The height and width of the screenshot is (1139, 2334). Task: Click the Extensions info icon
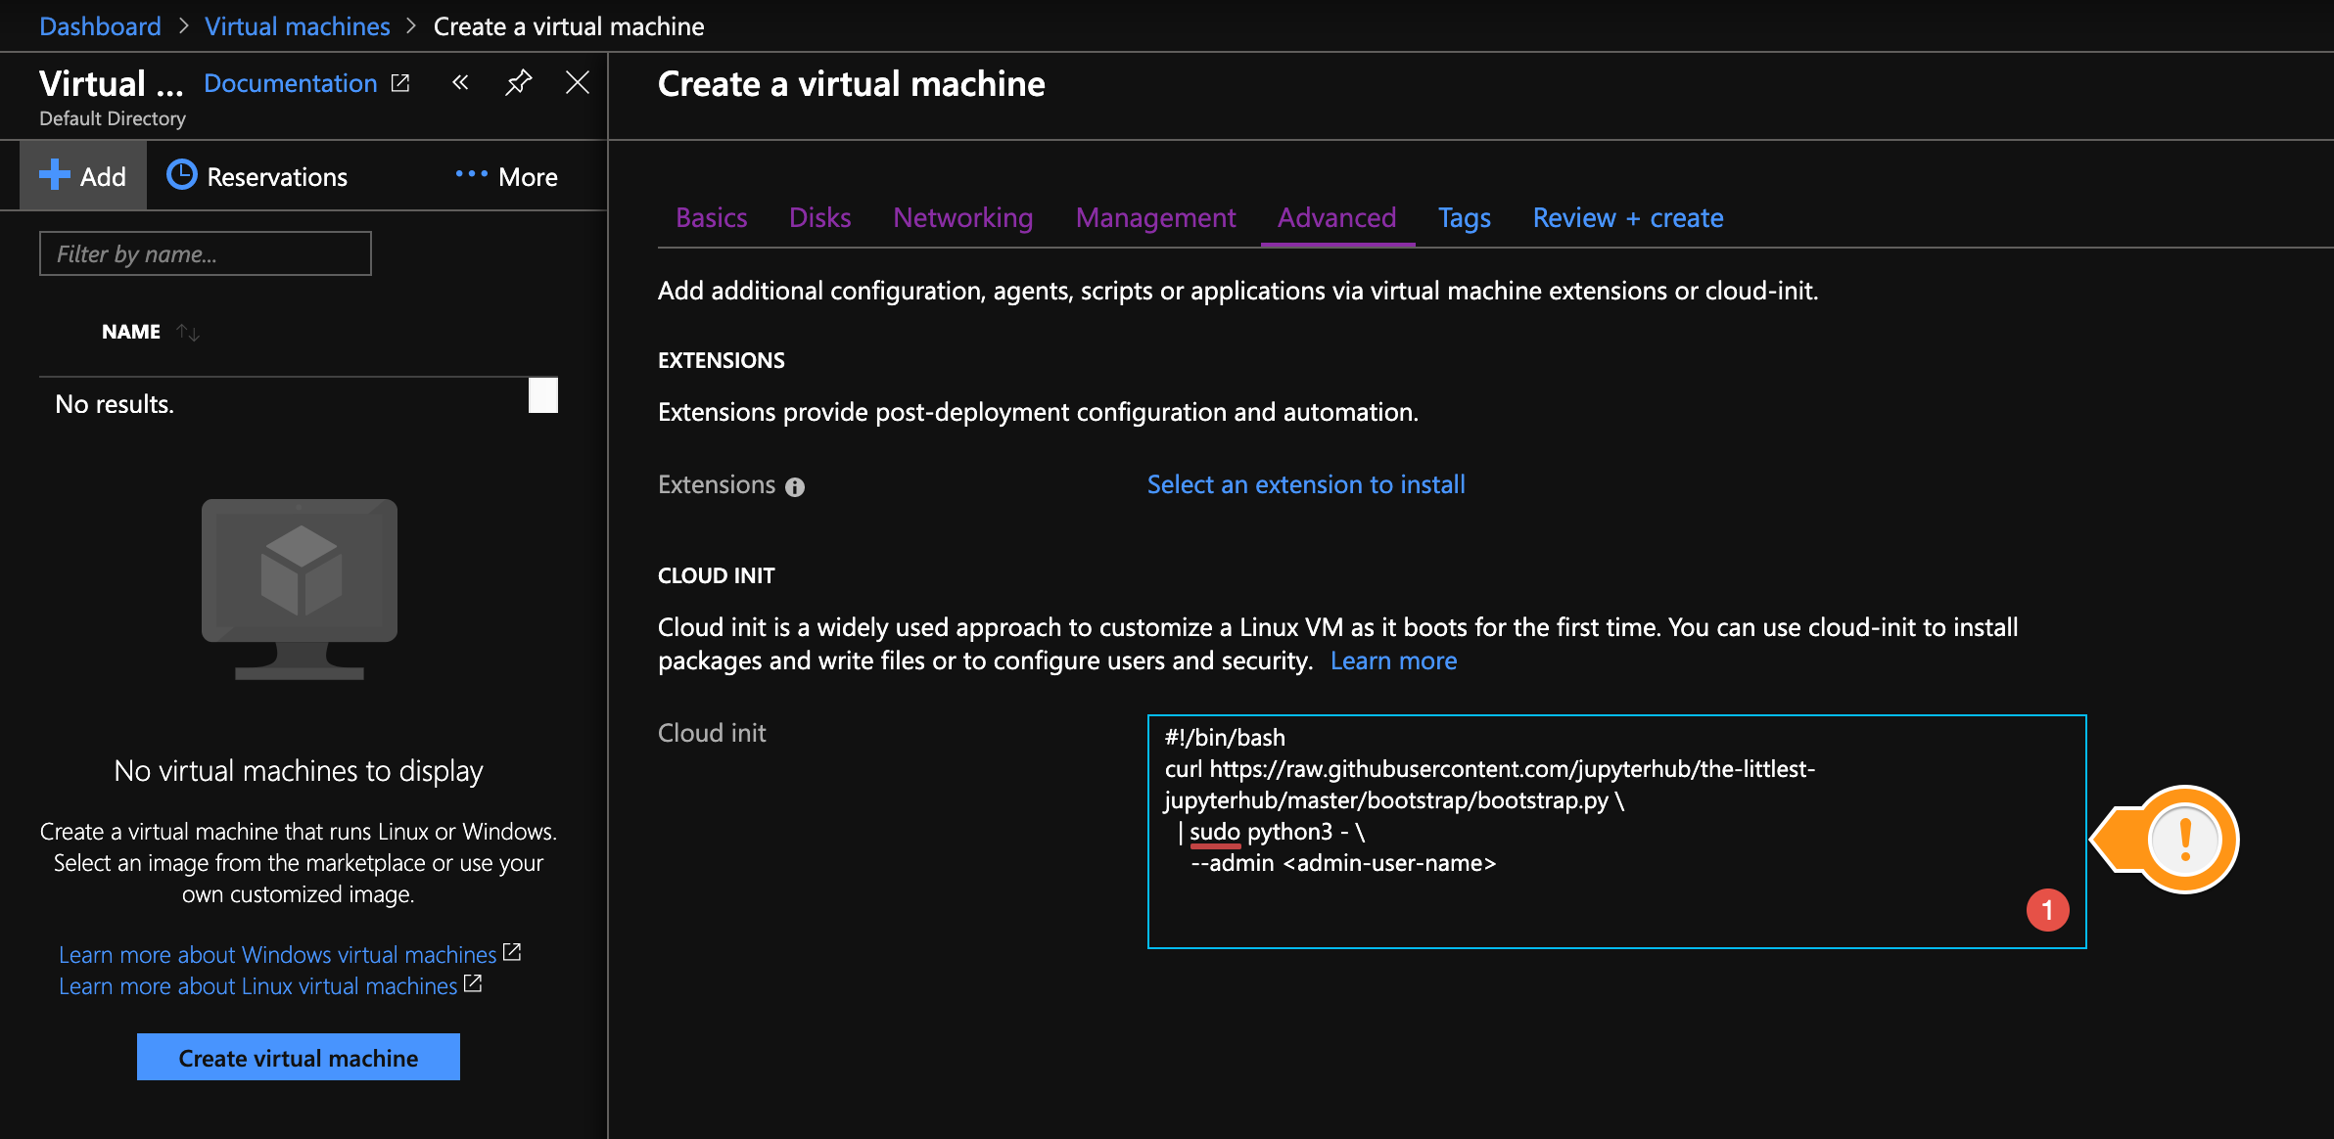pyautogui.click(x=795, y=486)
